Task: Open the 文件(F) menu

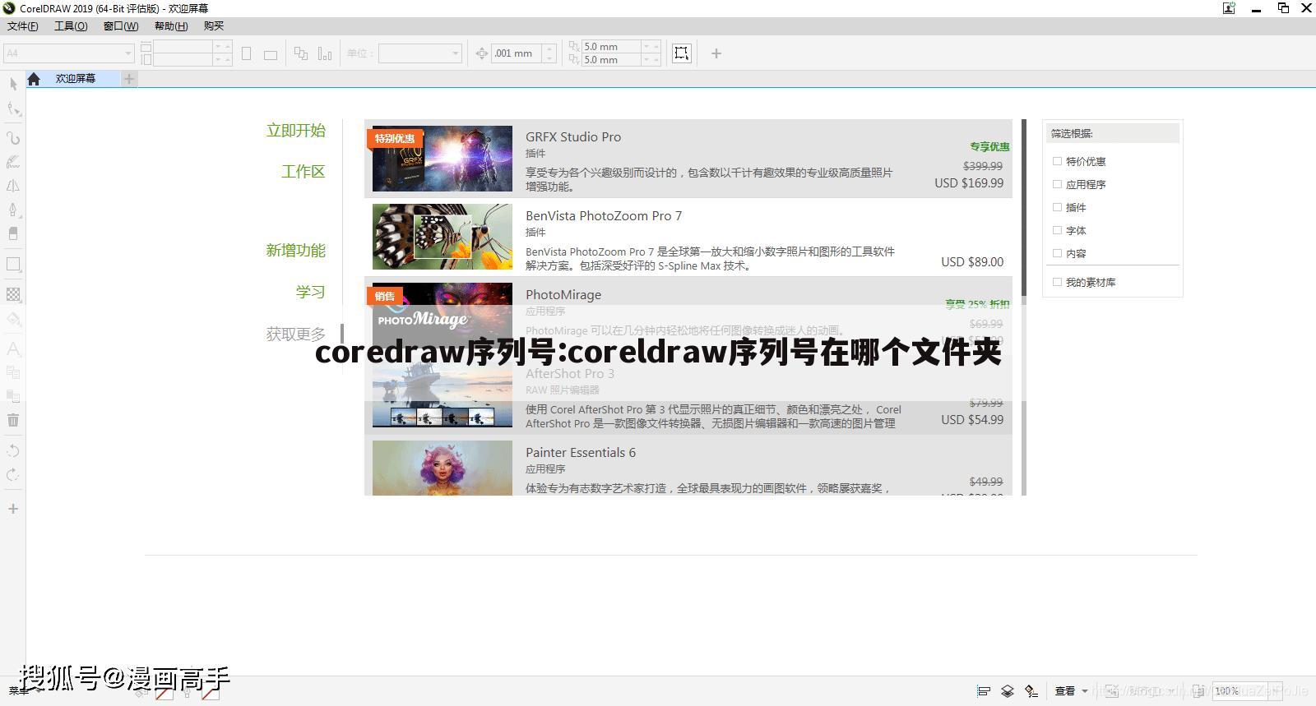Action: click(x=23, y=26)
